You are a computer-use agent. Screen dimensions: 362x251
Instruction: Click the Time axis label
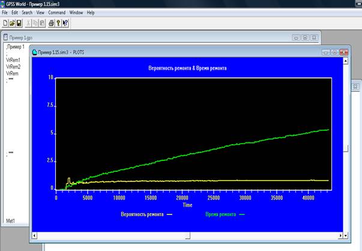[x=187, y=205]
